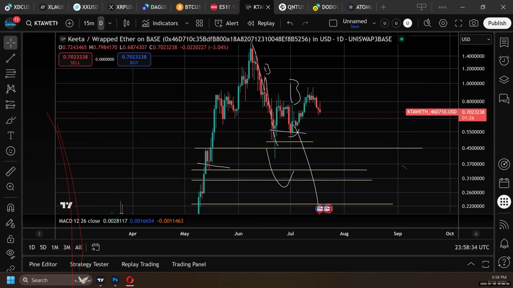513x288 pixels.
Task: Expand the timeframe interval dropdown
Action: (110, 23)
